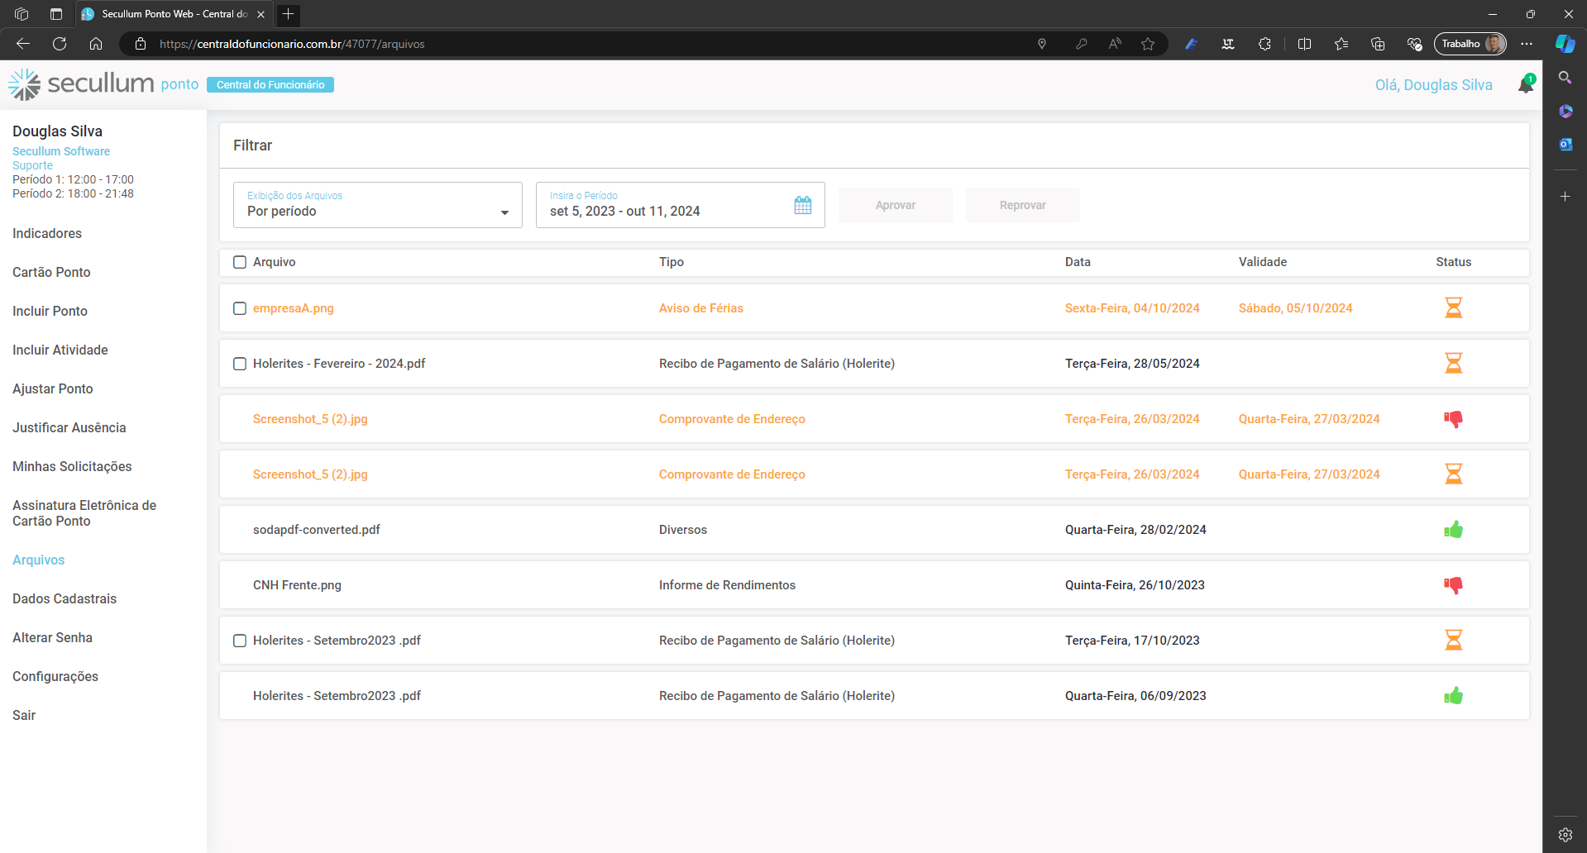Open Cartão Ponto in the sidebar

point(51,273)
